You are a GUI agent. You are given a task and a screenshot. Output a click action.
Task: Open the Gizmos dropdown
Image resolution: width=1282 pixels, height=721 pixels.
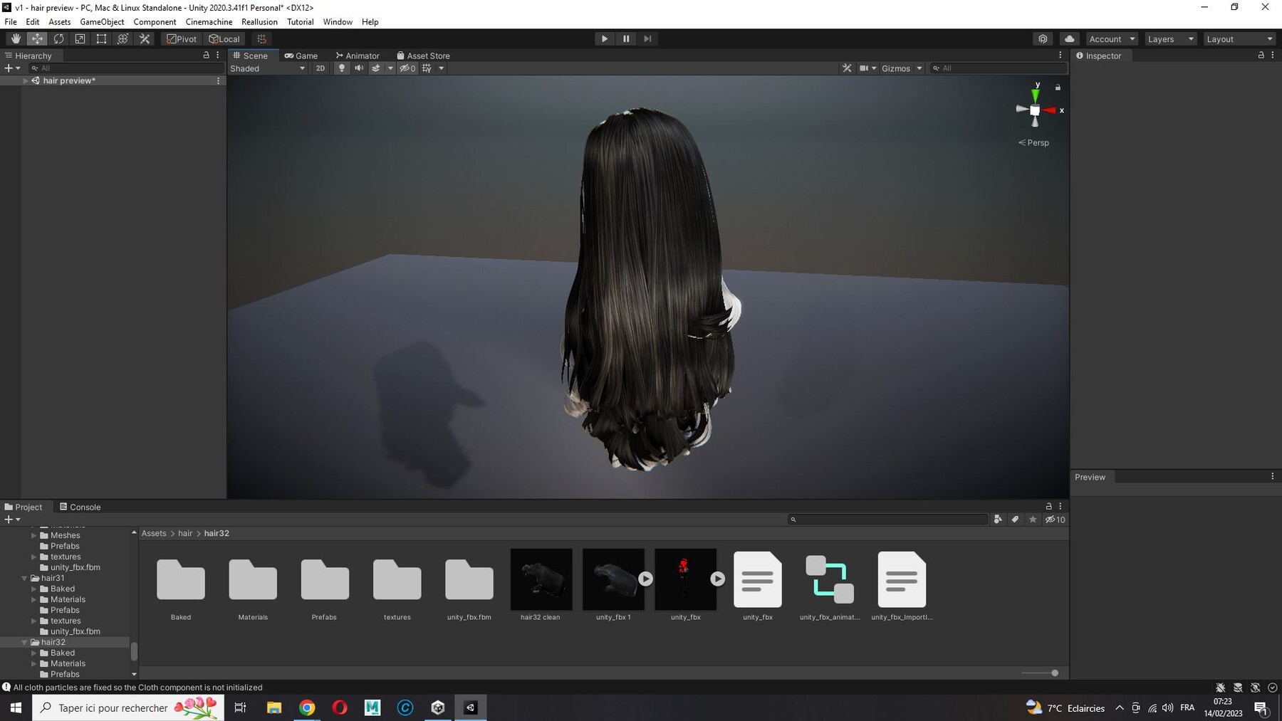pyautogui.click(x=902, y=68)
